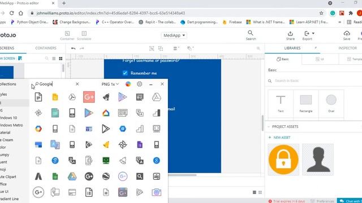Select the Windows Metro style collection

11,125
